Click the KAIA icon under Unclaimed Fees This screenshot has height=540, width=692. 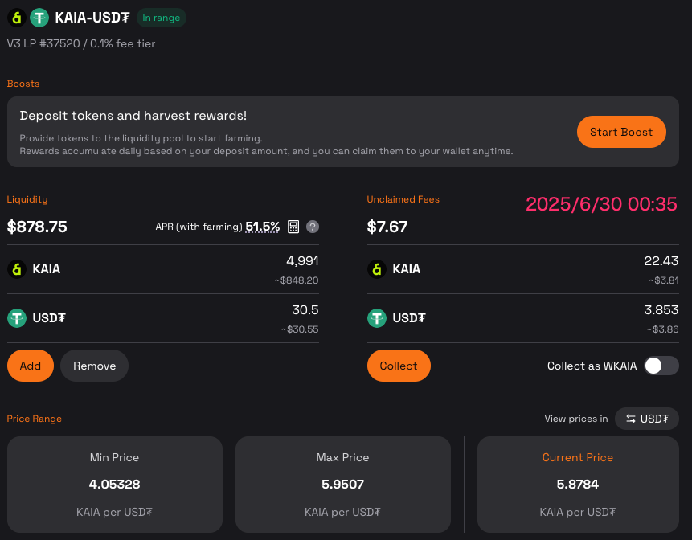tap(377, 269)
